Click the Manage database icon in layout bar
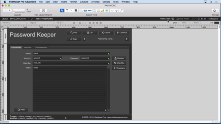221x124 pixels. click(x=202, y=19)
